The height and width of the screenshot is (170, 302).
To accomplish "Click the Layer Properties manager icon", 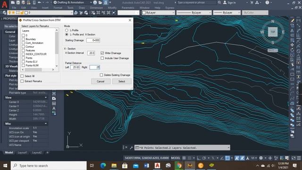I will point(4,13).
